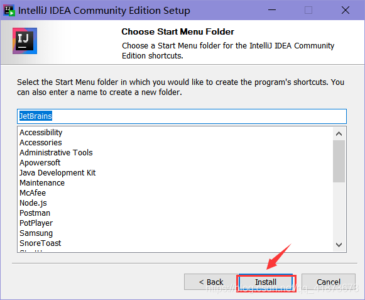Image resolution: width=365 pixels, height=300 pixels.
Task: Click the folder list scrollbar thumb
Action: pyautogui.click(x=339, y=161)
